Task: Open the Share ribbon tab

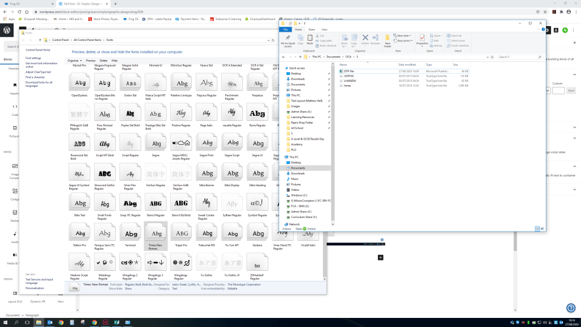Action: (311, 30)
